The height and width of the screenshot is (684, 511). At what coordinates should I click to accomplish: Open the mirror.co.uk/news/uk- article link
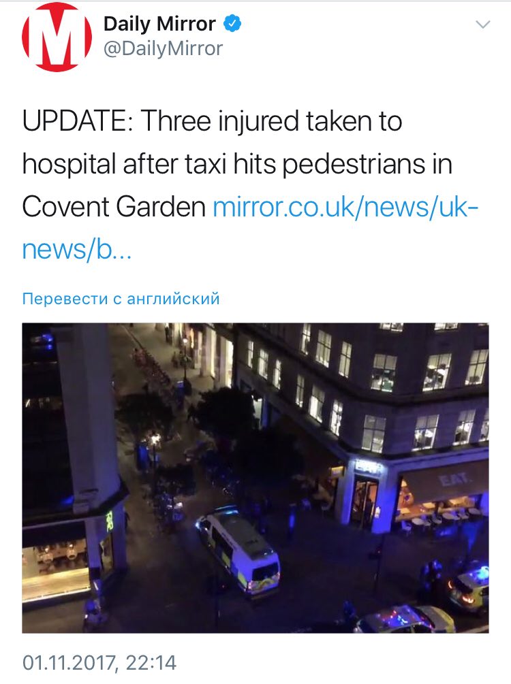[x=345, y=207]
